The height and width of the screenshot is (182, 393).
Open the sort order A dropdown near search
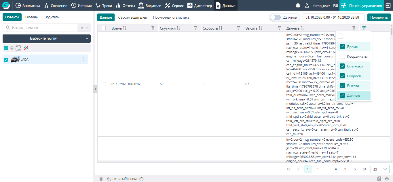point(84,28)
